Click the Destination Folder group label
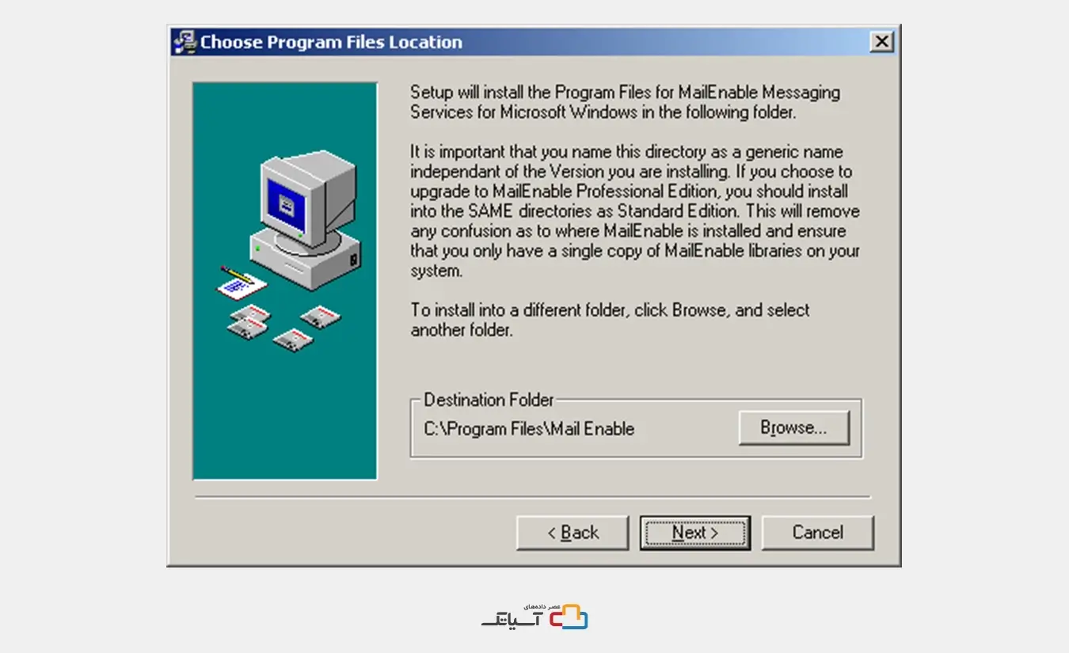The width and height of the screenshot is (1069, 653). click(x=489, y=400)
